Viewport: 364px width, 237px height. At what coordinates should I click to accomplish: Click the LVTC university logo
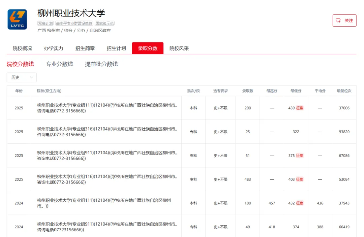tap(17, 20)
